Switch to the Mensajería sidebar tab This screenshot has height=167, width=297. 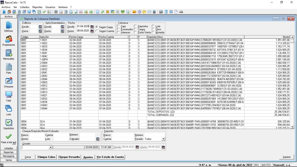(9, 156)
